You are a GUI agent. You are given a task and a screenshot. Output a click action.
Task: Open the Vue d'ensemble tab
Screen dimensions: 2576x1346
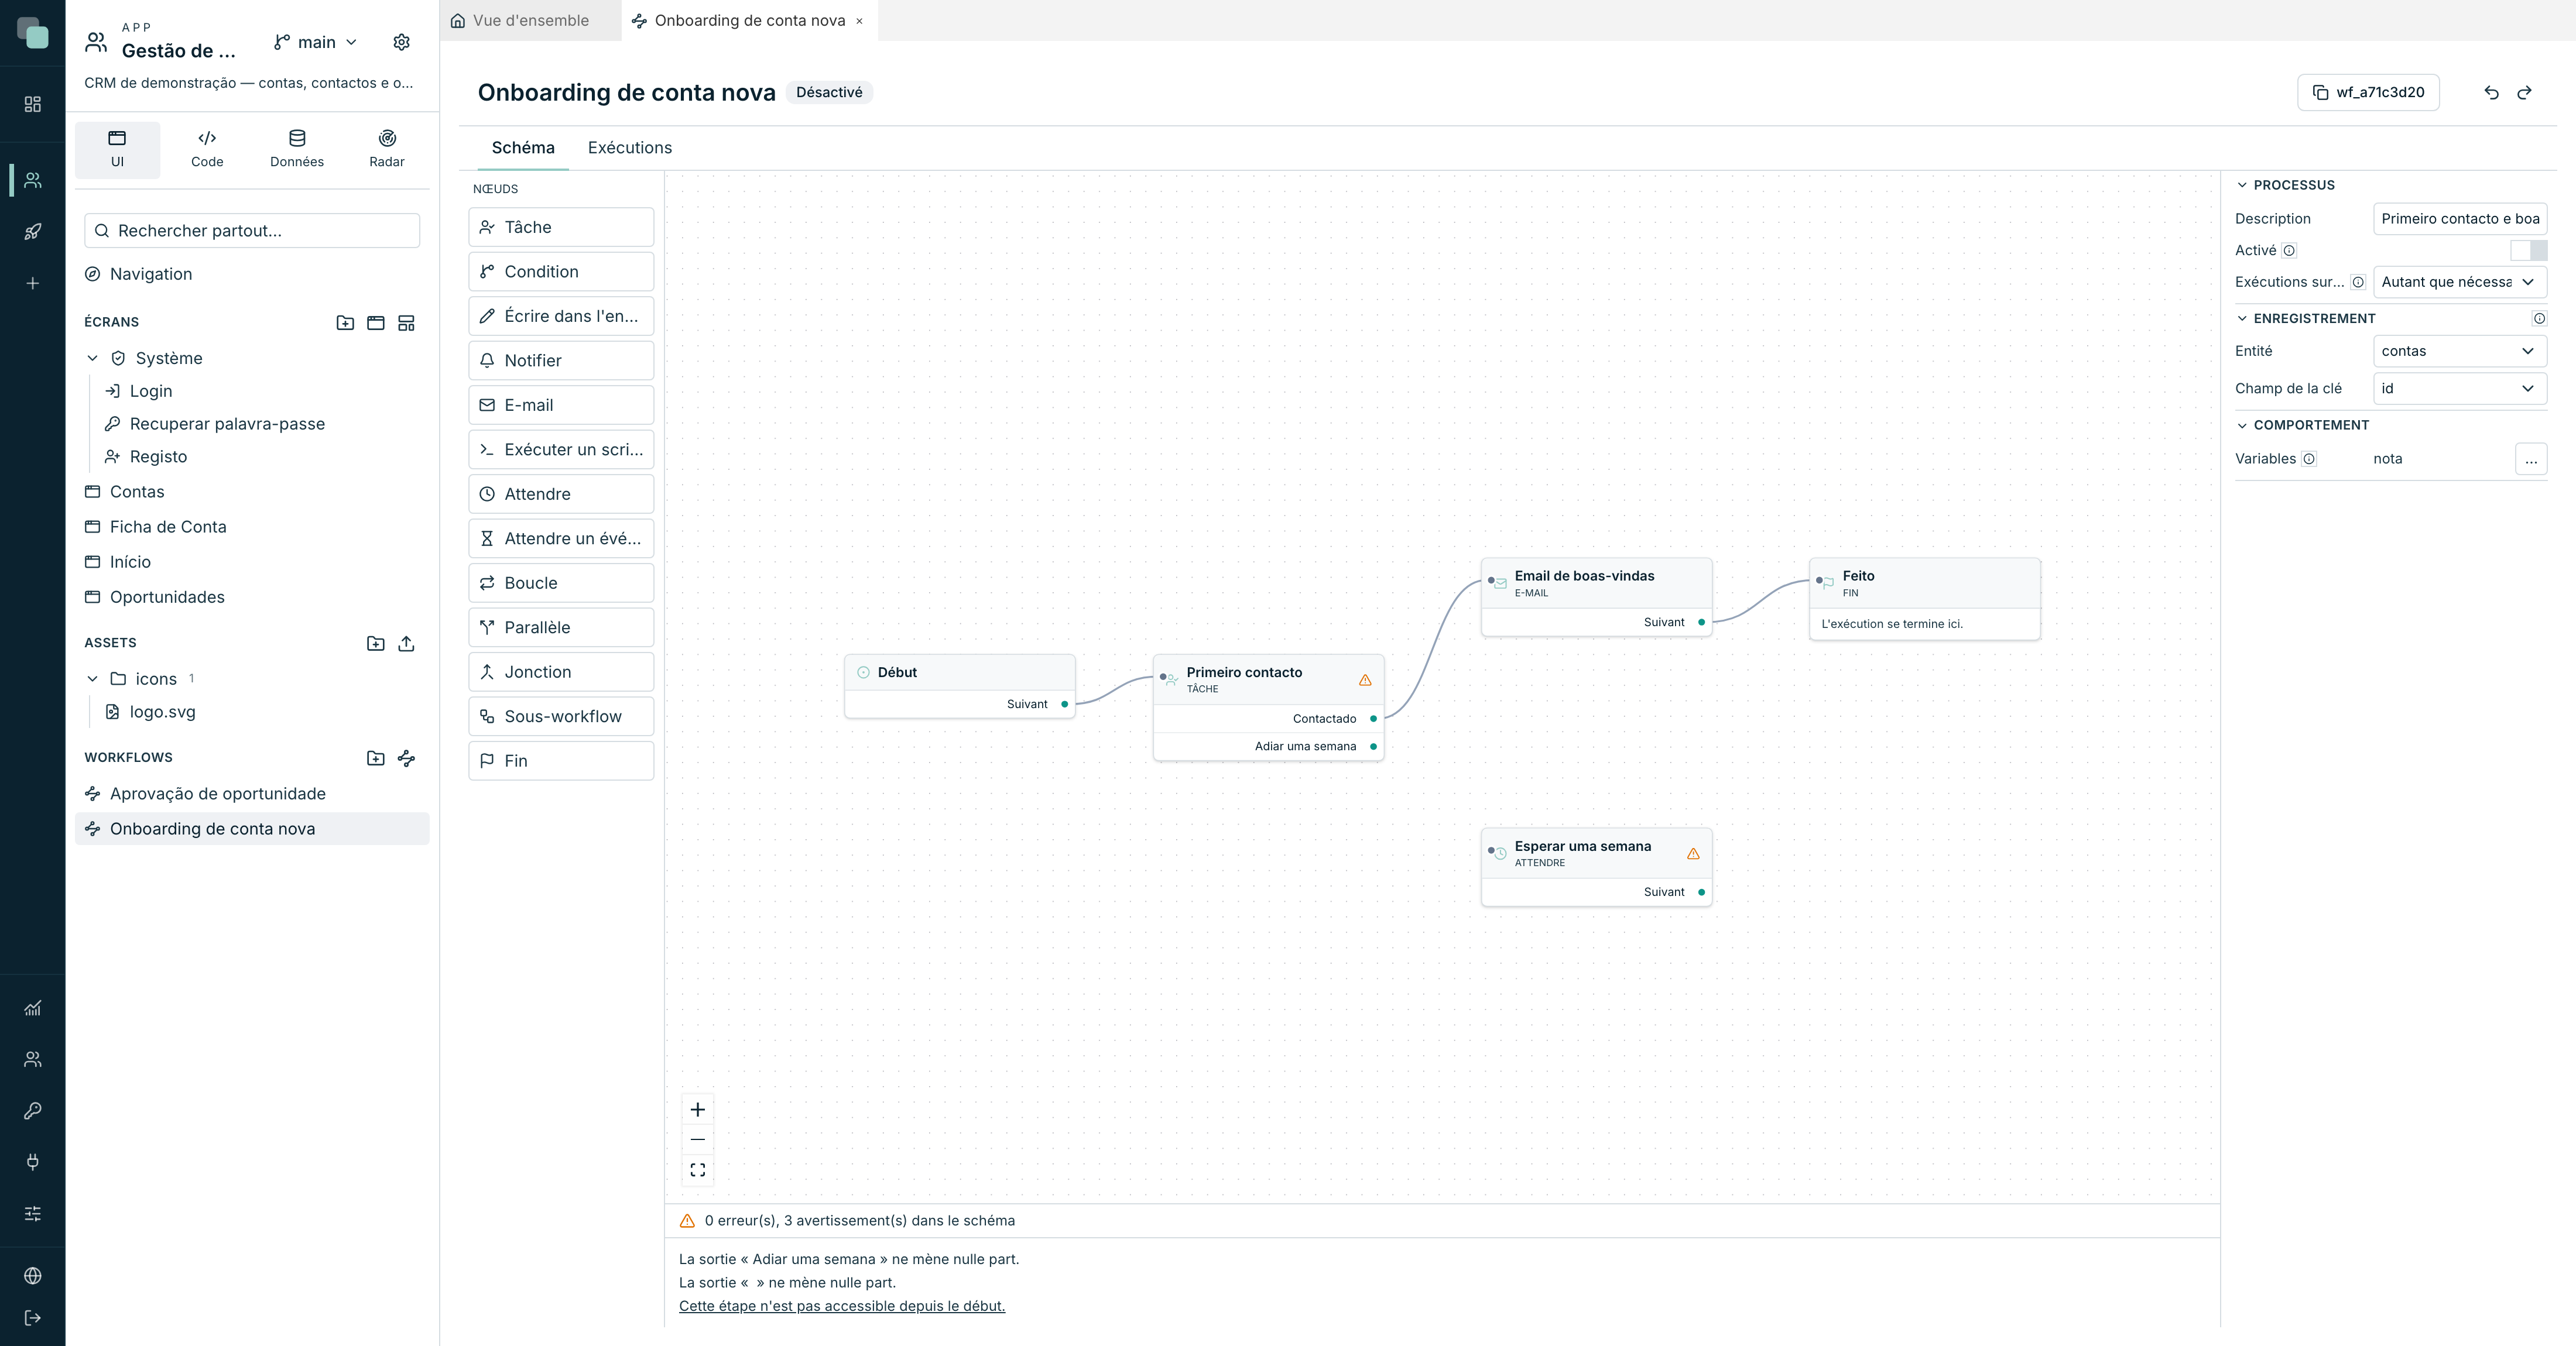520,20
